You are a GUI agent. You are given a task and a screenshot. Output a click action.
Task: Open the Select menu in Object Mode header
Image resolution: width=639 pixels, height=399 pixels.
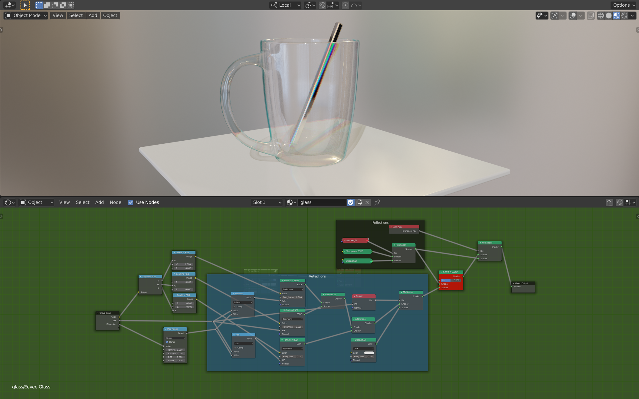76,15
